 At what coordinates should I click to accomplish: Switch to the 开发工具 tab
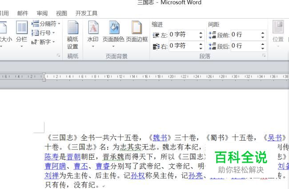86,13
